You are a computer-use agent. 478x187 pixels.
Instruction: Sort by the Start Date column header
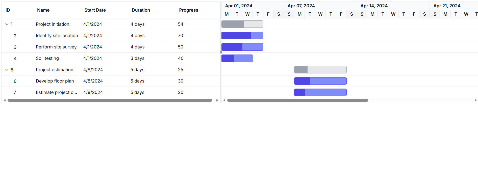tap(95, 10)
